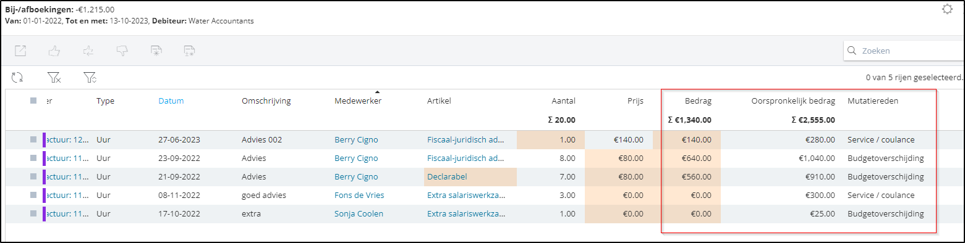Click the open-in-new-window toolbar icon
The image size is (965, 243).
tap(20, 51)
